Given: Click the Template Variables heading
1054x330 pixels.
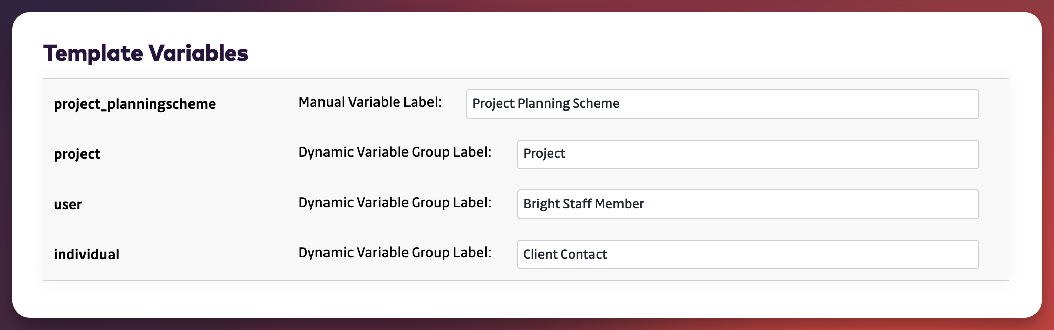Looking at the screenshot, I should [x=146, y=53].
